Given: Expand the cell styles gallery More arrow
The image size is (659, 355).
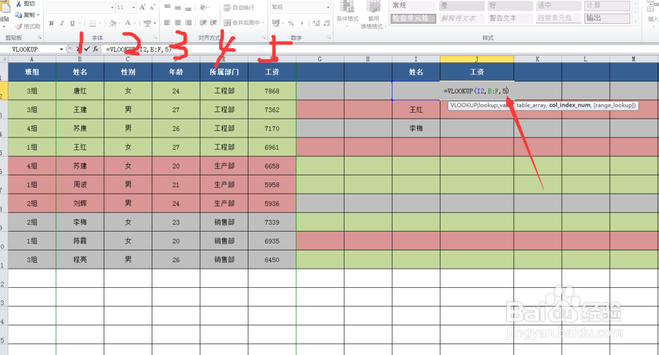Looking at the screenshot, I should (x=635, y=22).
